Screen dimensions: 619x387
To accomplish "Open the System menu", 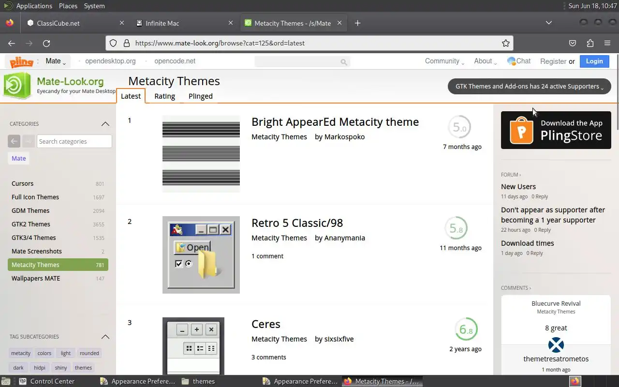I will [94, 6].
